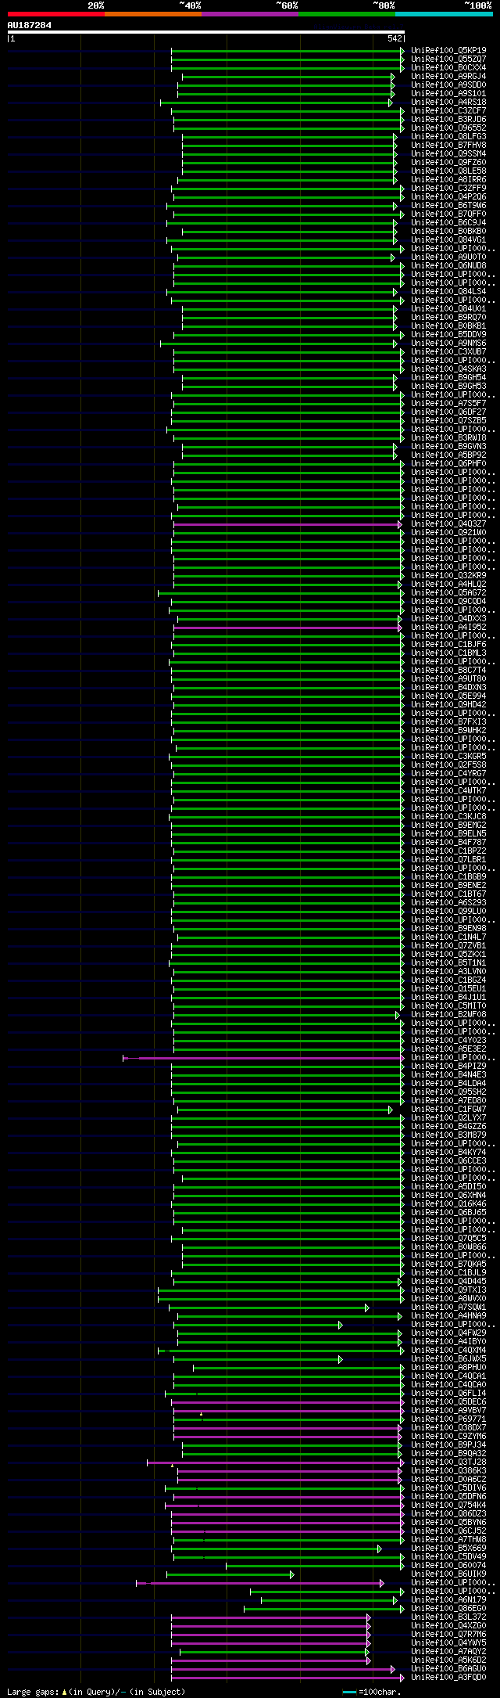Select the UniRef100_Q7LBR1 label
Screen dimensions: 500x1698
point(448,859)
